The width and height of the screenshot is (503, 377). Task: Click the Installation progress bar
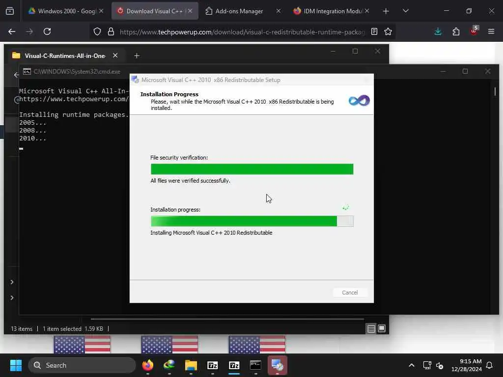252,221
